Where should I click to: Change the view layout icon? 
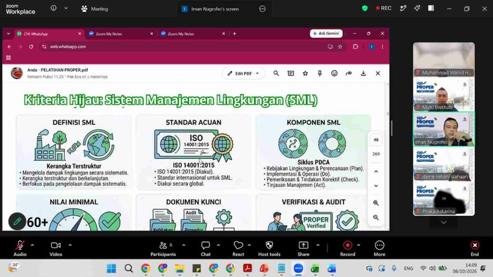point(431,8)
